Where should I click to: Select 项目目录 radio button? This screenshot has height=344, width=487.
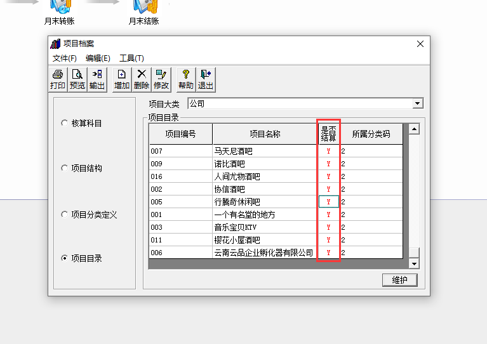[x=65, y=258]
